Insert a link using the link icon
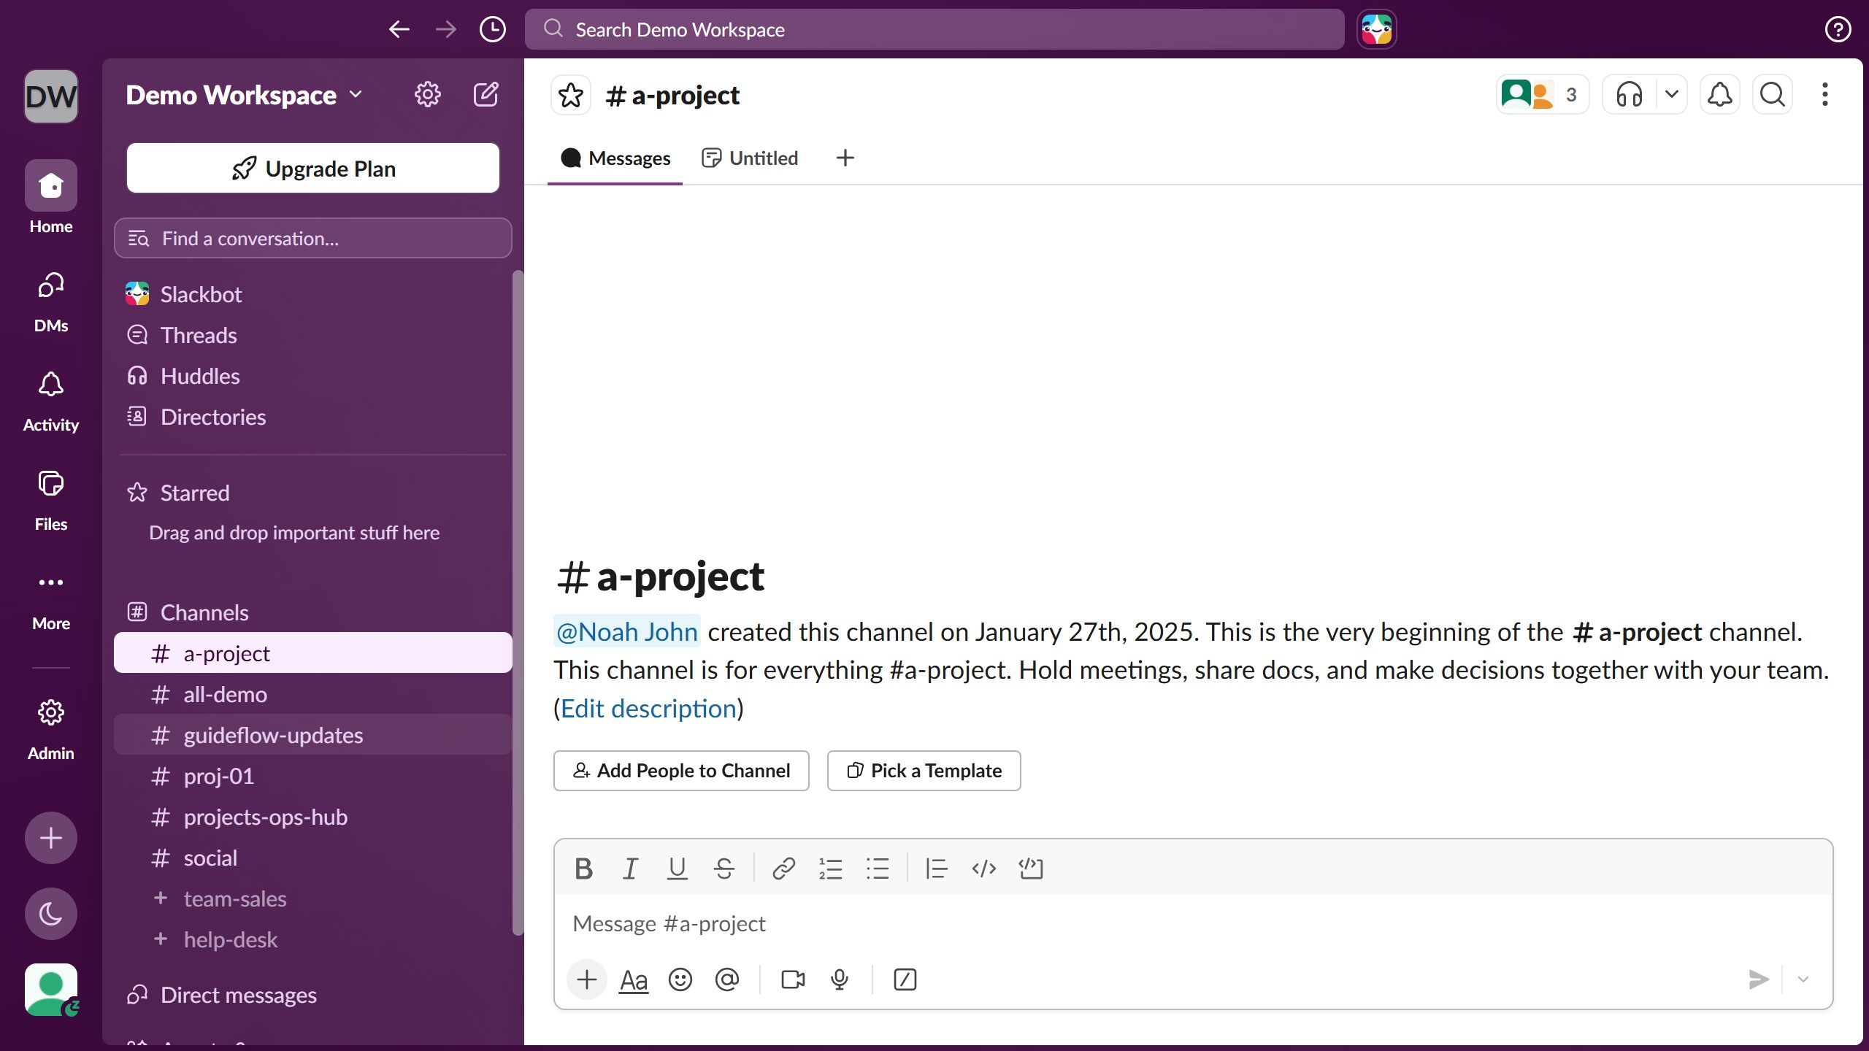The height and width of the screenshot is (1051, 1869). pos(783,869)
